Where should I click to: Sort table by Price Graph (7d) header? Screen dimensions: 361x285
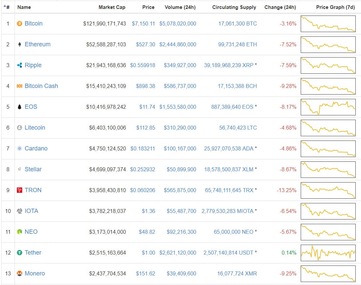coord(335,7)
